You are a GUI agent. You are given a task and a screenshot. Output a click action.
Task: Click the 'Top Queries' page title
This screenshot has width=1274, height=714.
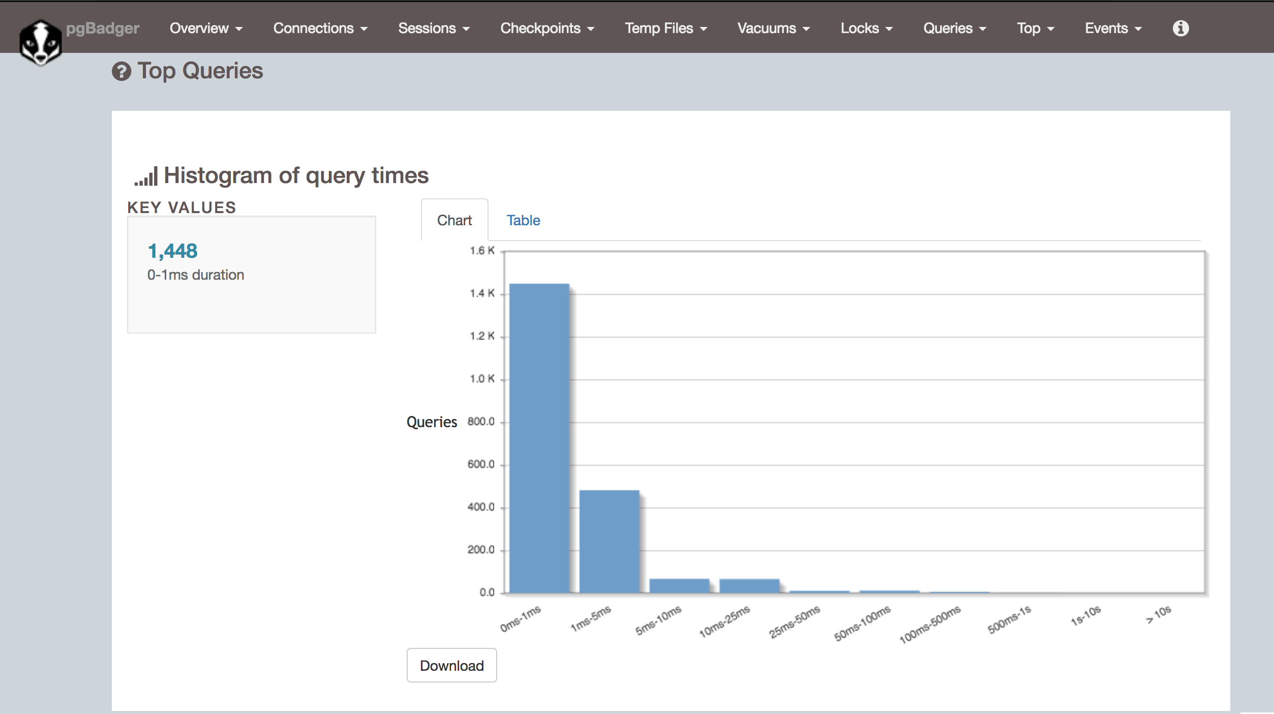pos(200,71)
